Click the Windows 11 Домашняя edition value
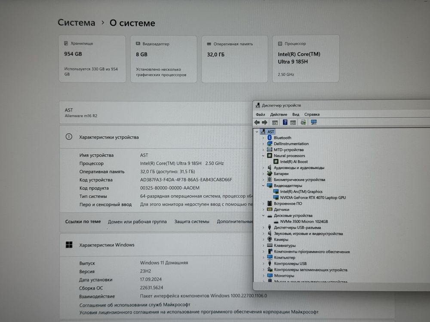 click(x=164, y=263)
